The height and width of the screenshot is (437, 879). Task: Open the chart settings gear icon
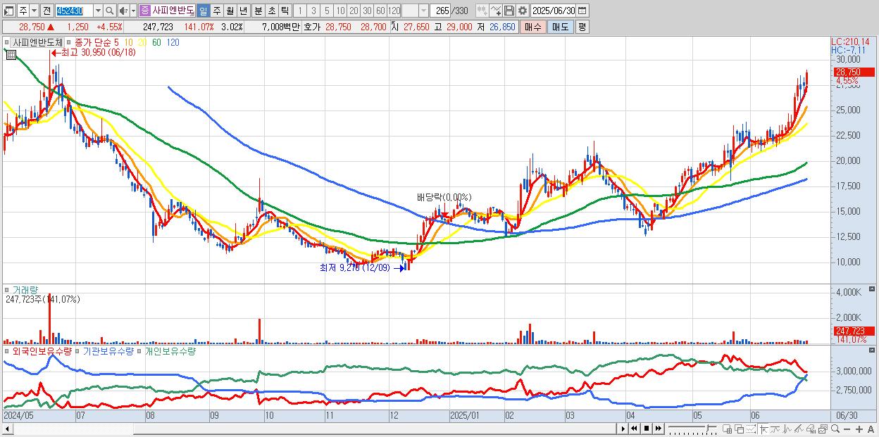pyautogui.click(x=523, y=11)
